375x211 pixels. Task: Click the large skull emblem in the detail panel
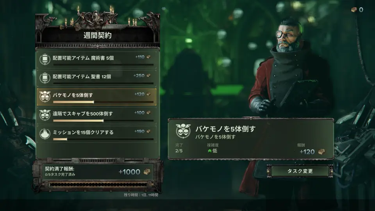tap(183, 131)
